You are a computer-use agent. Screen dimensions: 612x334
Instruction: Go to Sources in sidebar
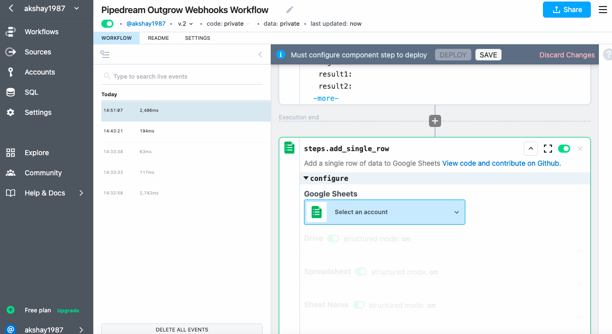click(38, 52)
